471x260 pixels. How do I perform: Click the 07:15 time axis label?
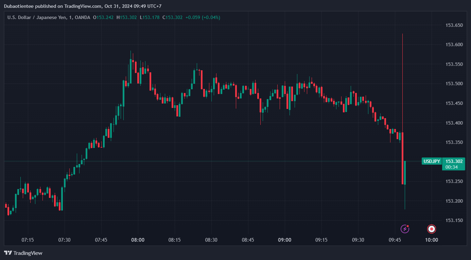coord(28,240)
